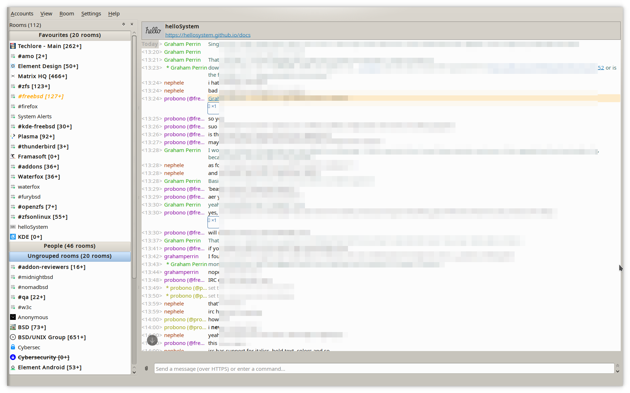Click the paperclip attachment icon
Viewport: 630px width, 393px height.
click(146, 368)
